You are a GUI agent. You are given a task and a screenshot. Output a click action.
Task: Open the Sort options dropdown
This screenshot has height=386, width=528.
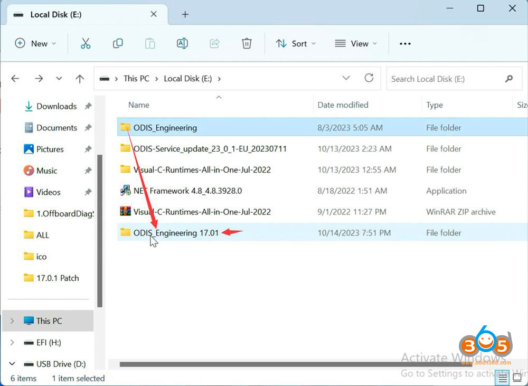(x=295, y=43)
